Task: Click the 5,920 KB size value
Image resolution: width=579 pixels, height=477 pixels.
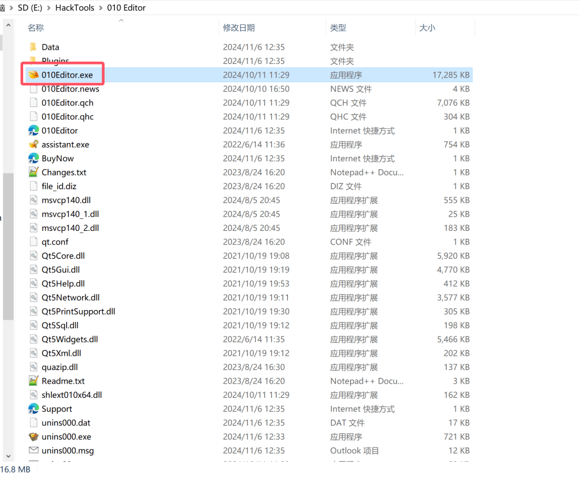Action: pyautogui.click(x=453, y=256)
